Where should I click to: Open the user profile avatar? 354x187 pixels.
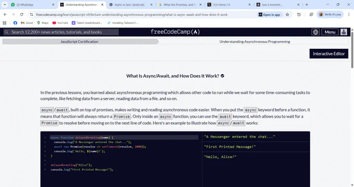[x=344, y=32]
